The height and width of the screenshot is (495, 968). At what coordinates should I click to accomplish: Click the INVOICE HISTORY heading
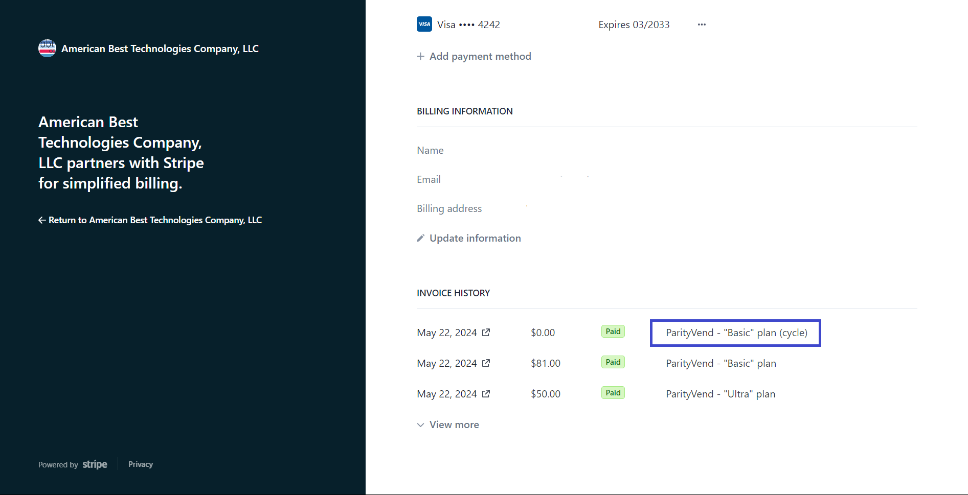pos(454,293)
